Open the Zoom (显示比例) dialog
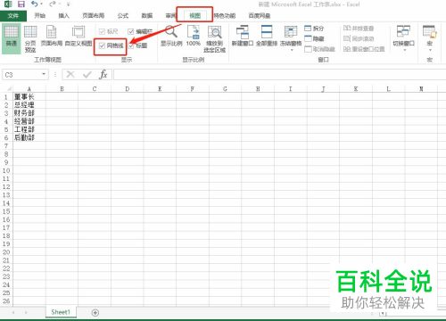Viewport: 446px width, 321px height. [x=171, y=37]
